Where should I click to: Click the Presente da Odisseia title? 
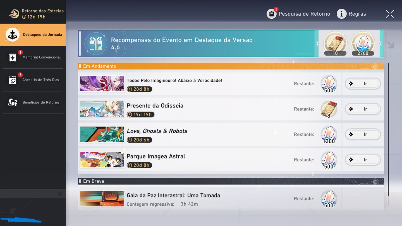point(155,106)
